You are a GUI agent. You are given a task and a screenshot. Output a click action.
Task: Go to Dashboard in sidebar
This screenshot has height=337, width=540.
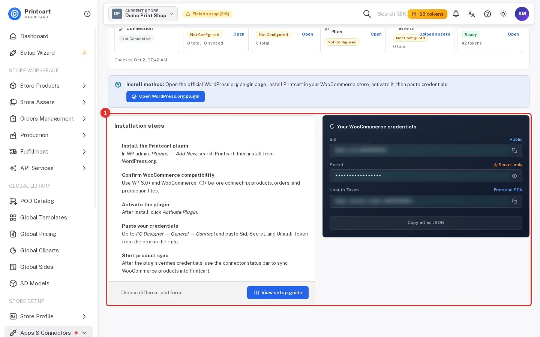coord(48,36)
